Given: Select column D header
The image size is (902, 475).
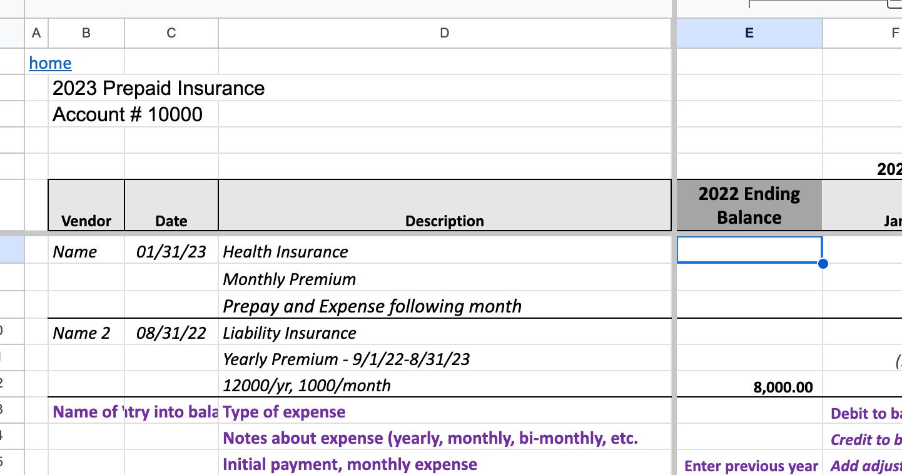Looking at the screenshot, I should point(444,33).
